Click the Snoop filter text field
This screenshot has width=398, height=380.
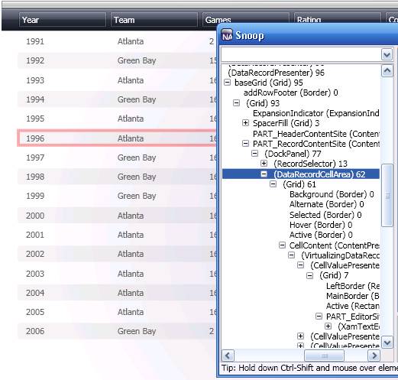coord(301,54)
